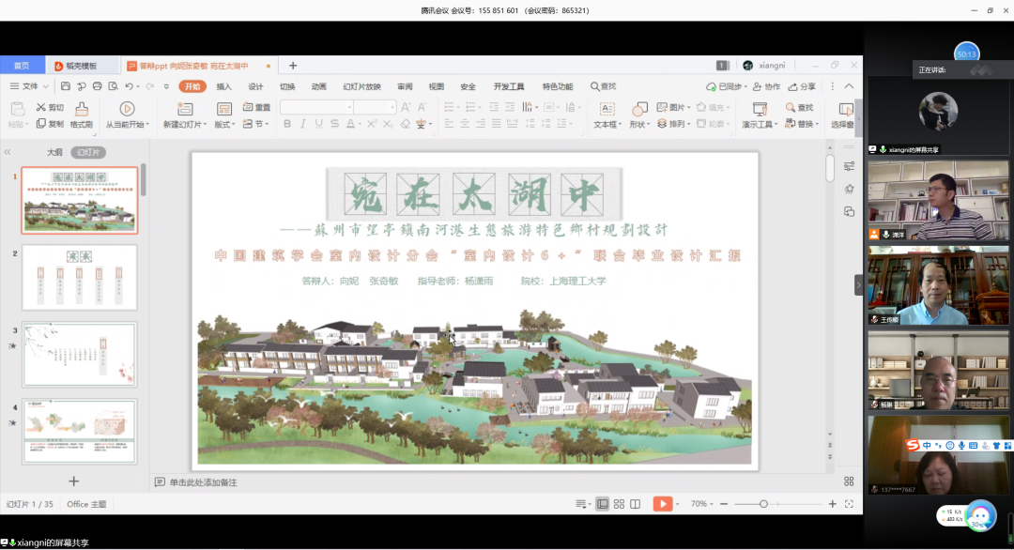Switch to the 设计 design tab

click(x=255, y=86)
